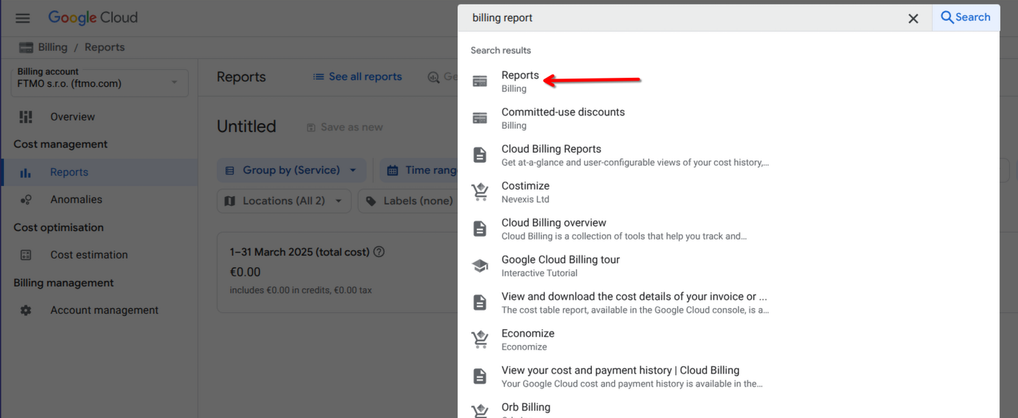Click the Google Cloud Billing tour tutorial icon
The height and width of the screenshot is (418, 1018).
pyautogui.click(x=480, y=266)
